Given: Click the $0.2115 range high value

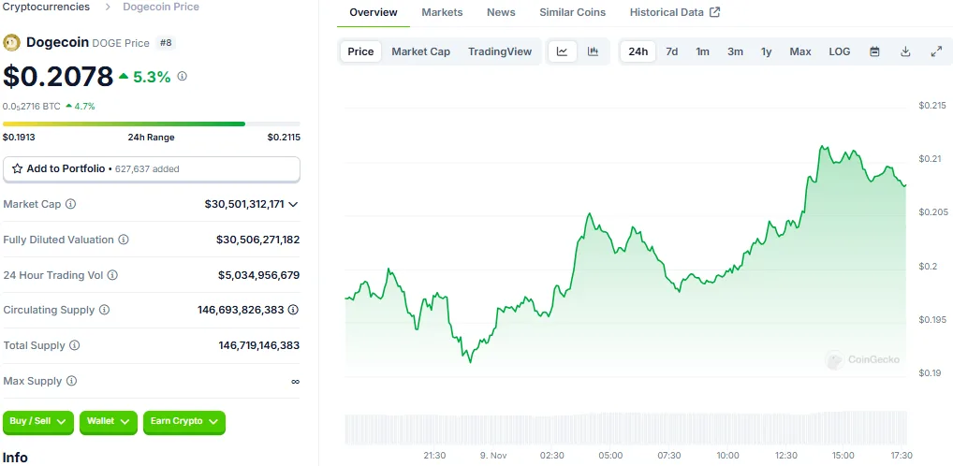Looking at the screenshot, I should coord(284,138).
